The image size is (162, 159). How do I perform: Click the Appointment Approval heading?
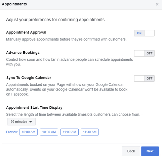(26, 32)
